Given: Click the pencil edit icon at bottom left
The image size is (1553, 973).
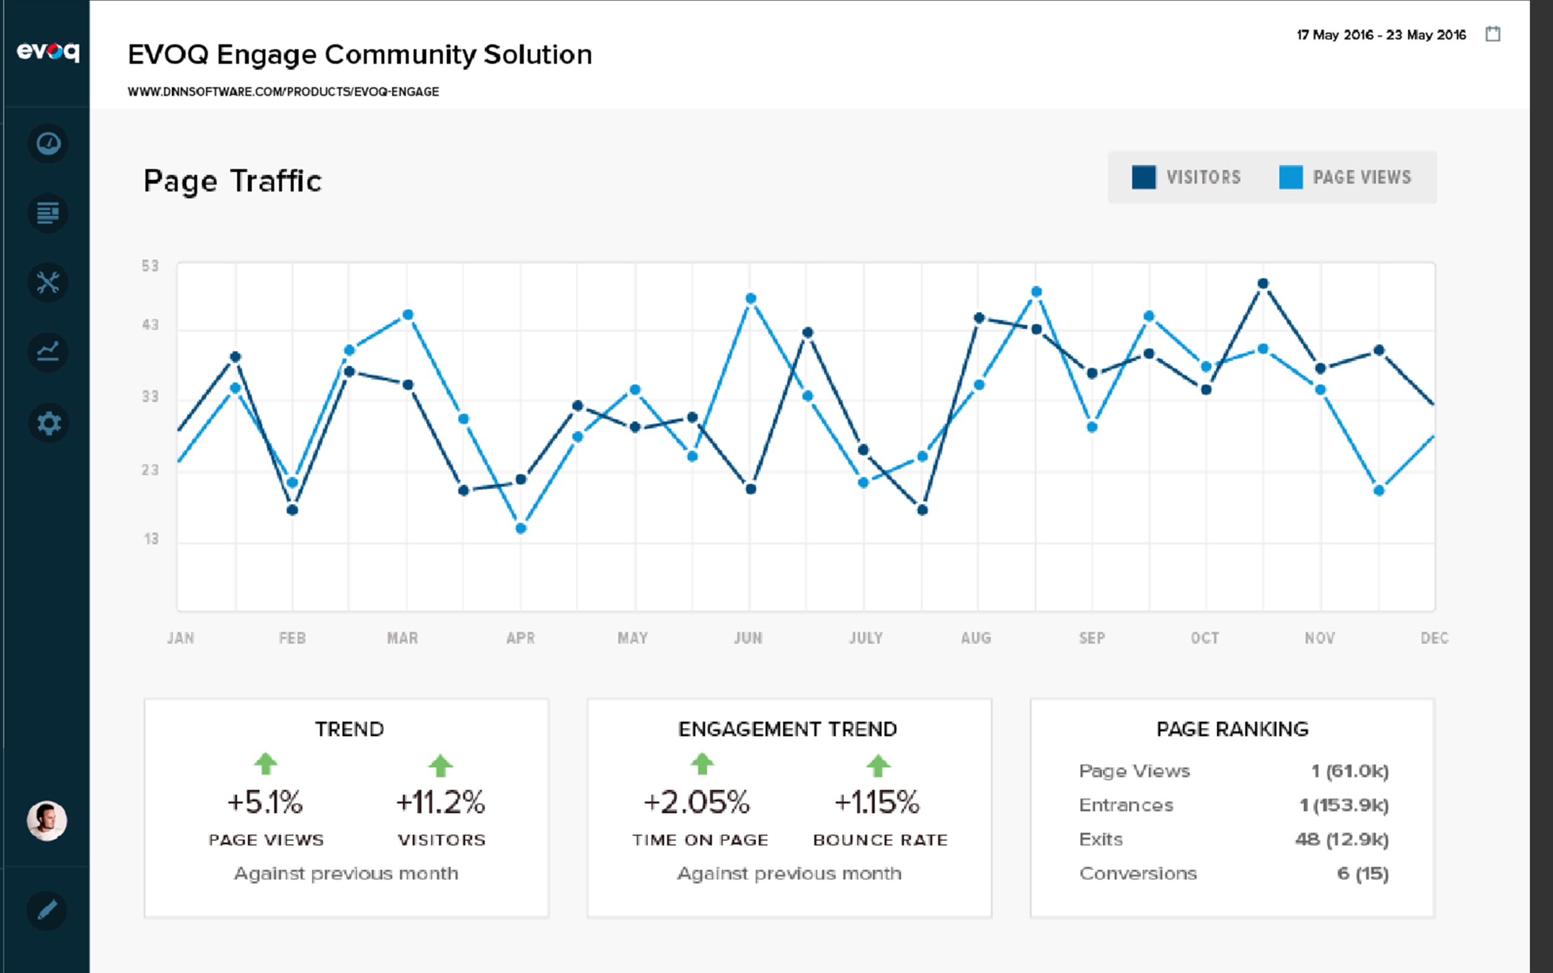Looking at the screenshot, I should [47, 909].
